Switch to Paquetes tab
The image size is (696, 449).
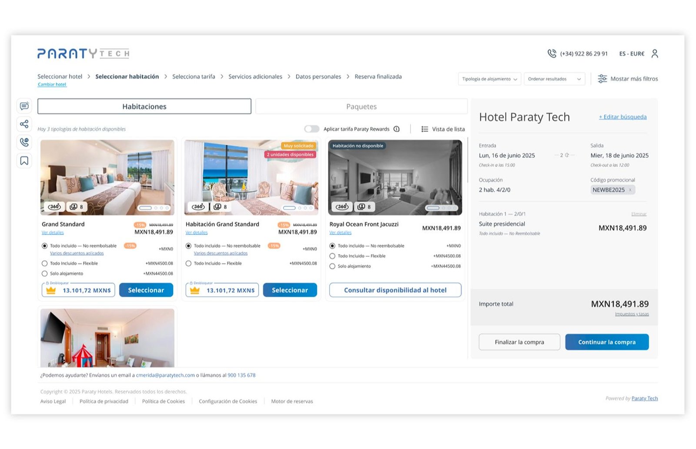pos(361,106)
